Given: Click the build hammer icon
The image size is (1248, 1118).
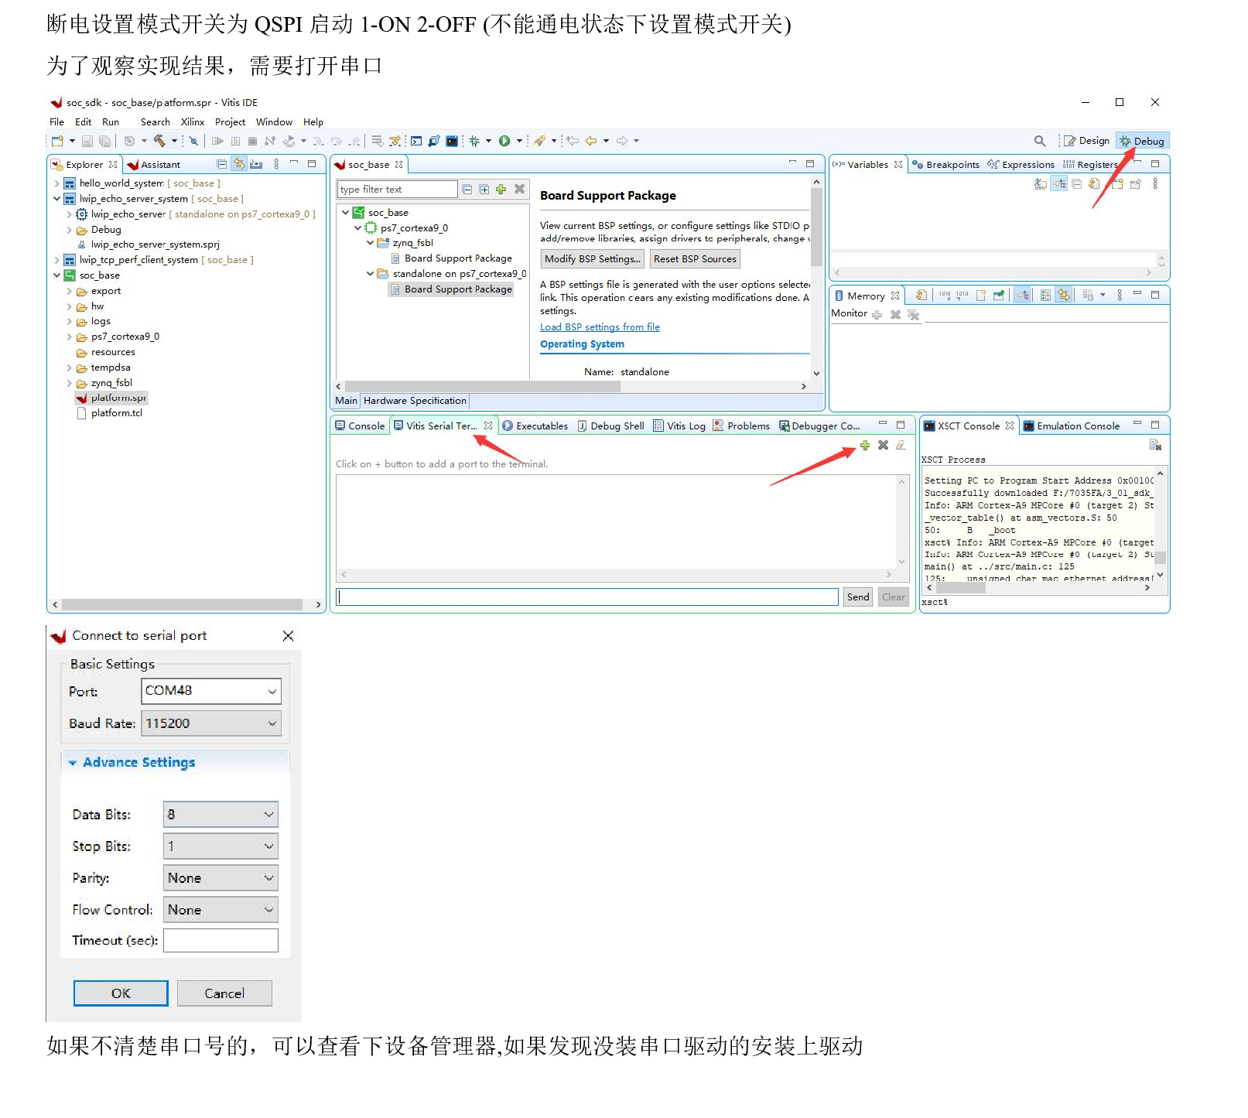Looking at the screenshot, I should point(159,141).
